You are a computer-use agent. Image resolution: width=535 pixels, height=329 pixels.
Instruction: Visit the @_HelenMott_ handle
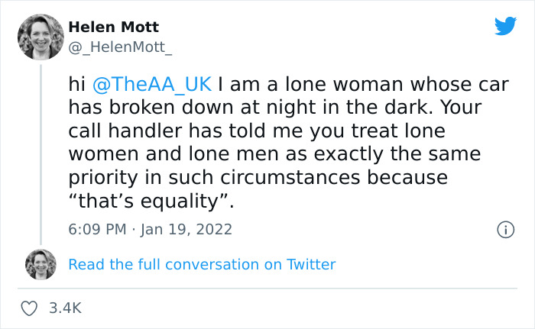click(x=120, y=47)
